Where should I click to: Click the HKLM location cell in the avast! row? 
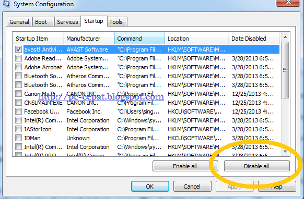(196, 49)
